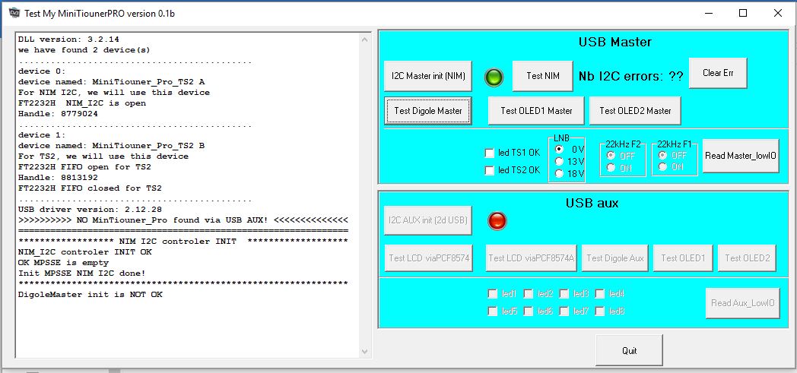Run the Test NIM button

pyautogui.click(x=542, y=75)
